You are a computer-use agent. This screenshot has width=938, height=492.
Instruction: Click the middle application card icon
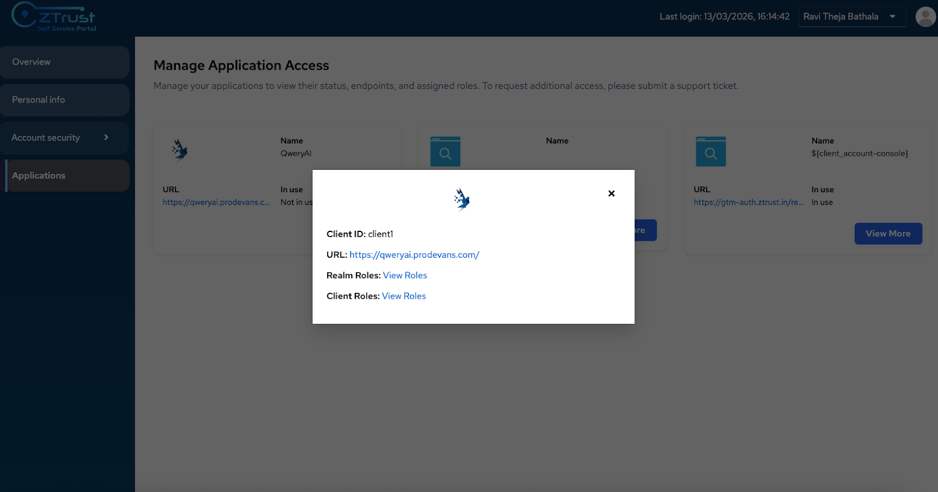(x=445, y=152)
